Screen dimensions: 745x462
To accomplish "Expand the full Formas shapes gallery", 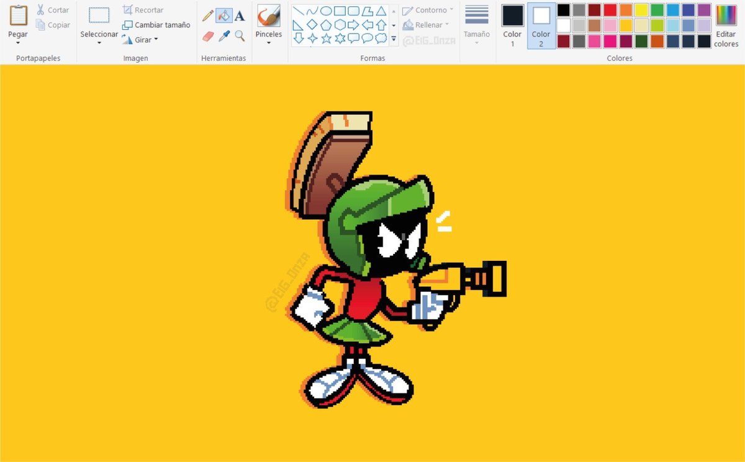I will click(x=394, y=38).
